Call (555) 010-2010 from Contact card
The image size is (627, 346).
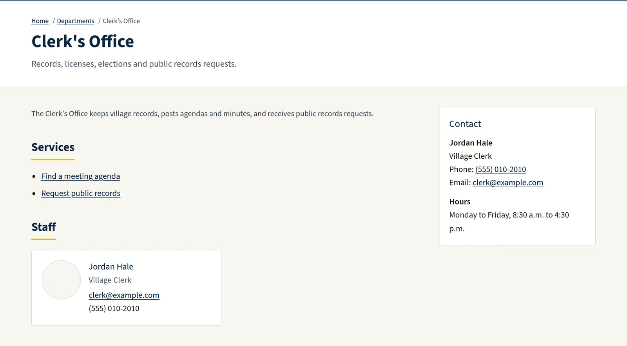click(500, 169)
